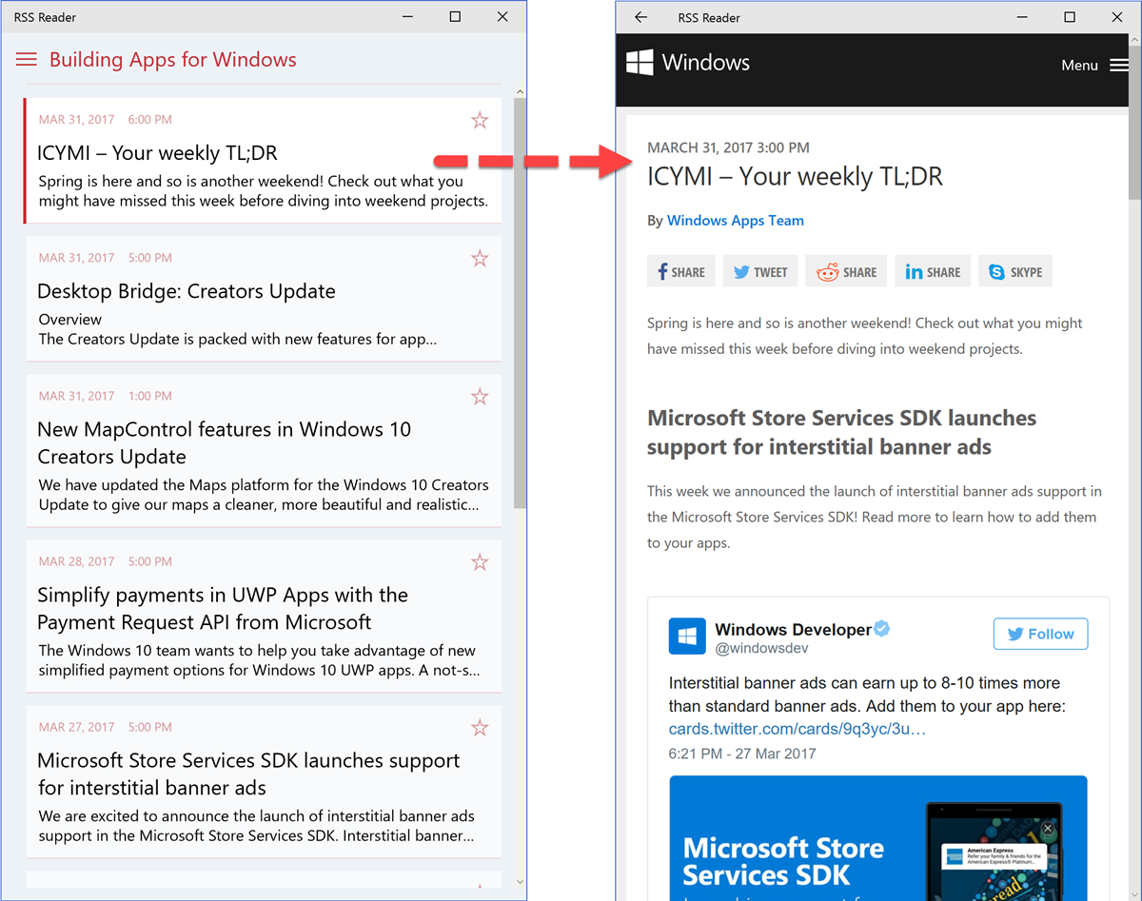Follow Windows Developer on Twitter

click(x=1040, y=634)
